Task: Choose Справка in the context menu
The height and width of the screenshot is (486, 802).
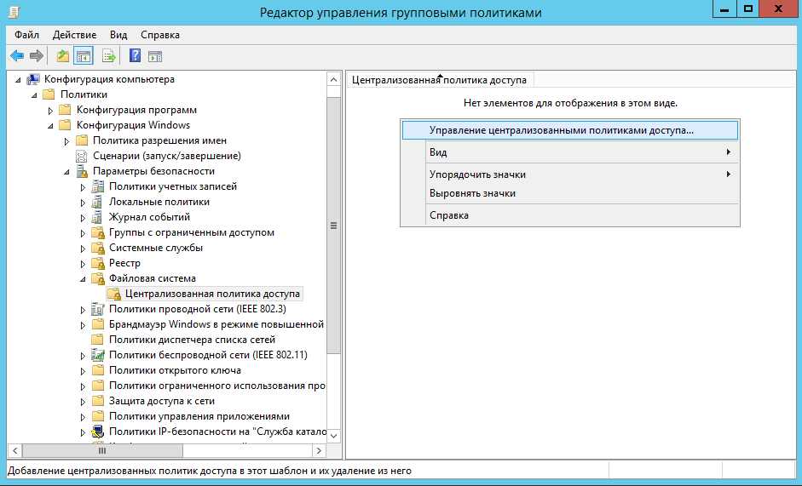Action: [x=570, y=215]
